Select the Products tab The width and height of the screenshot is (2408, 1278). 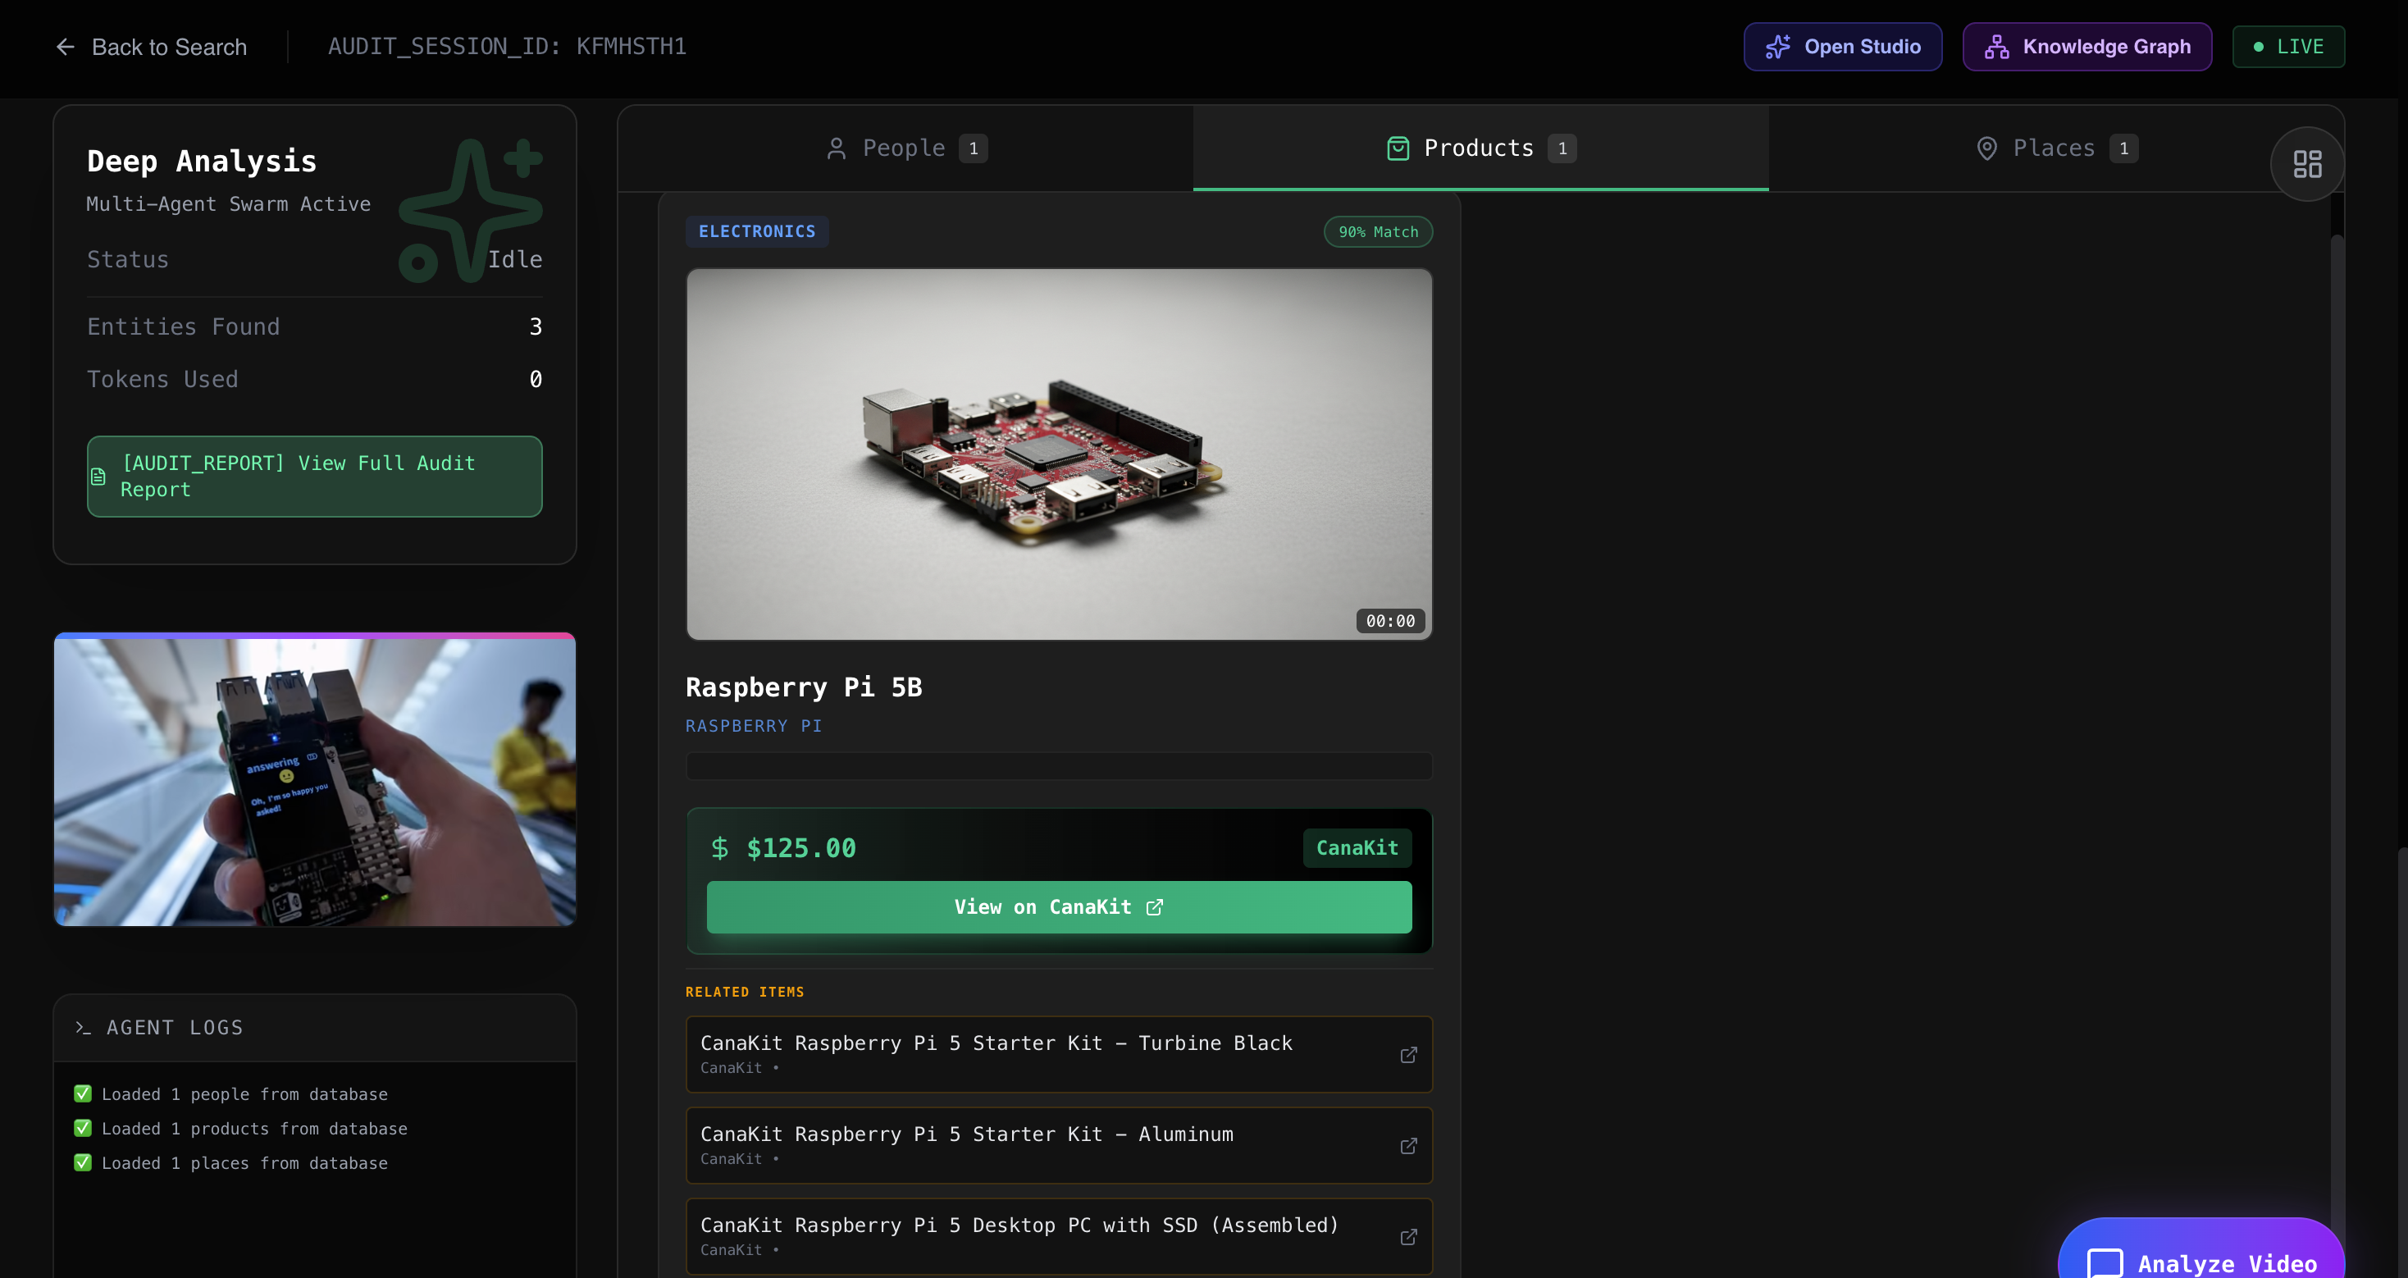1480,148
